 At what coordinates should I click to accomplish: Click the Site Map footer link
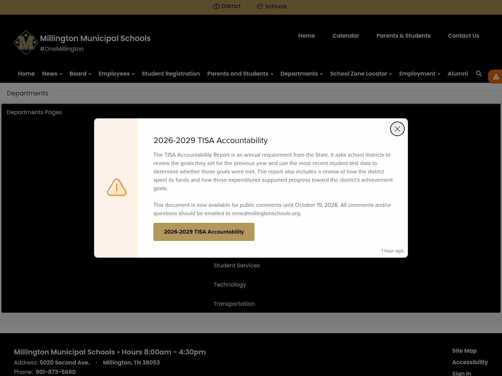pyautogui.click(x=464, y=351)
